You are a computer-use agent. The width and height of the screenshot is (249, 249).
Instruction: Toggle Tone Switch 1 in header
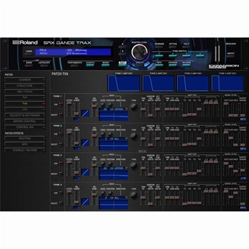pyautogui.click(x=159, y=56)
